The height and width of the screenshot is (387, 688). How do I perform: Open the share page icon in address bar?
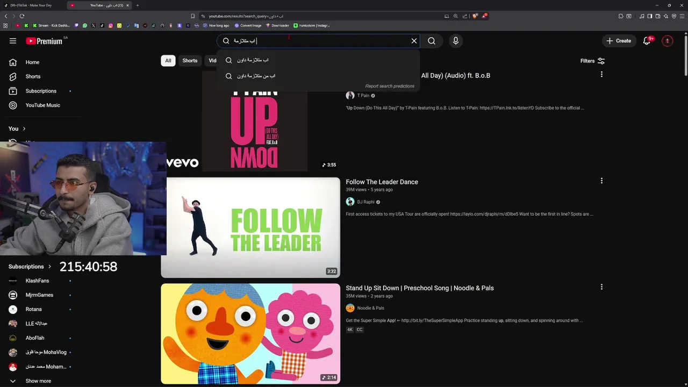point(465,16)
